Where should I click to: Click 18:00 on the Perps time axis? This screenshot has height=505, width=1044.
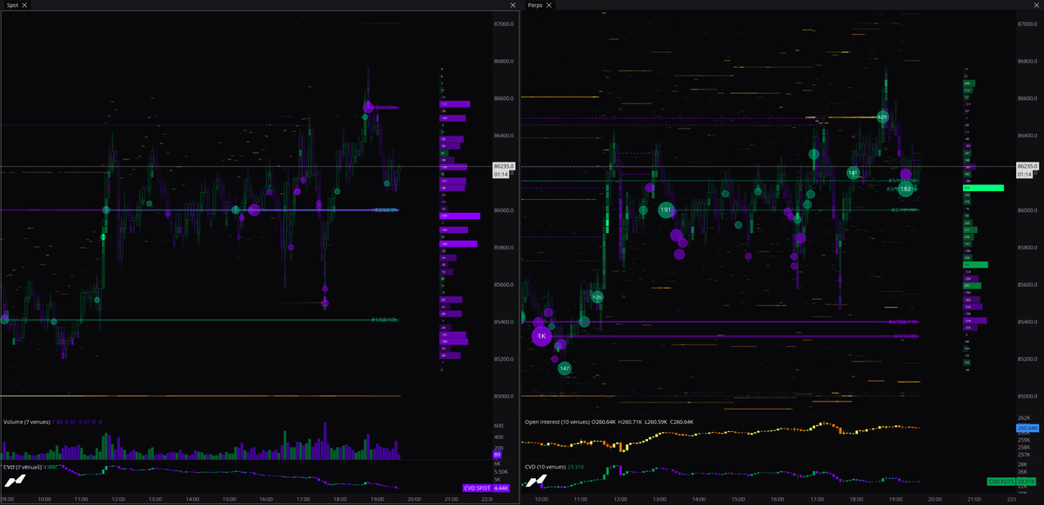(854, 500)
